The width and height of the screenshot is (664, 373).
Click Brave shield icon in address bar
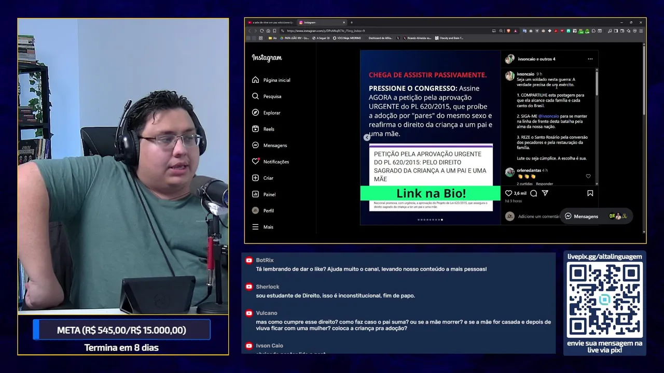pyautogui.click(x=508, y=31)
